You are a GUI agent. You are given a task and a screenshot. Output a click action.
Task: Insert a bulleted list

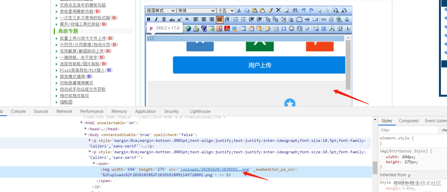tap(243, 19)
